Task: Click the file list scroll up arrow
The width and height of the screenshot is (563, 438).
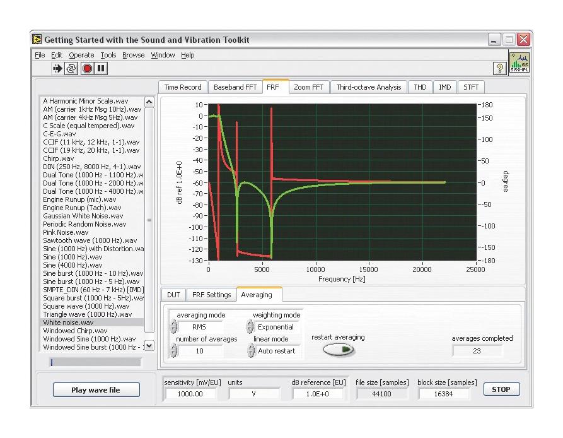Action: click(149, 102)
